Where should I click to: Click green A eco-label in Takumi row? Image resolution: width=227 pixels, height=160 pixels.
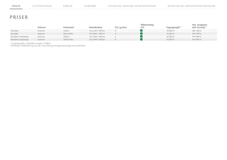[x=141, y=31]
